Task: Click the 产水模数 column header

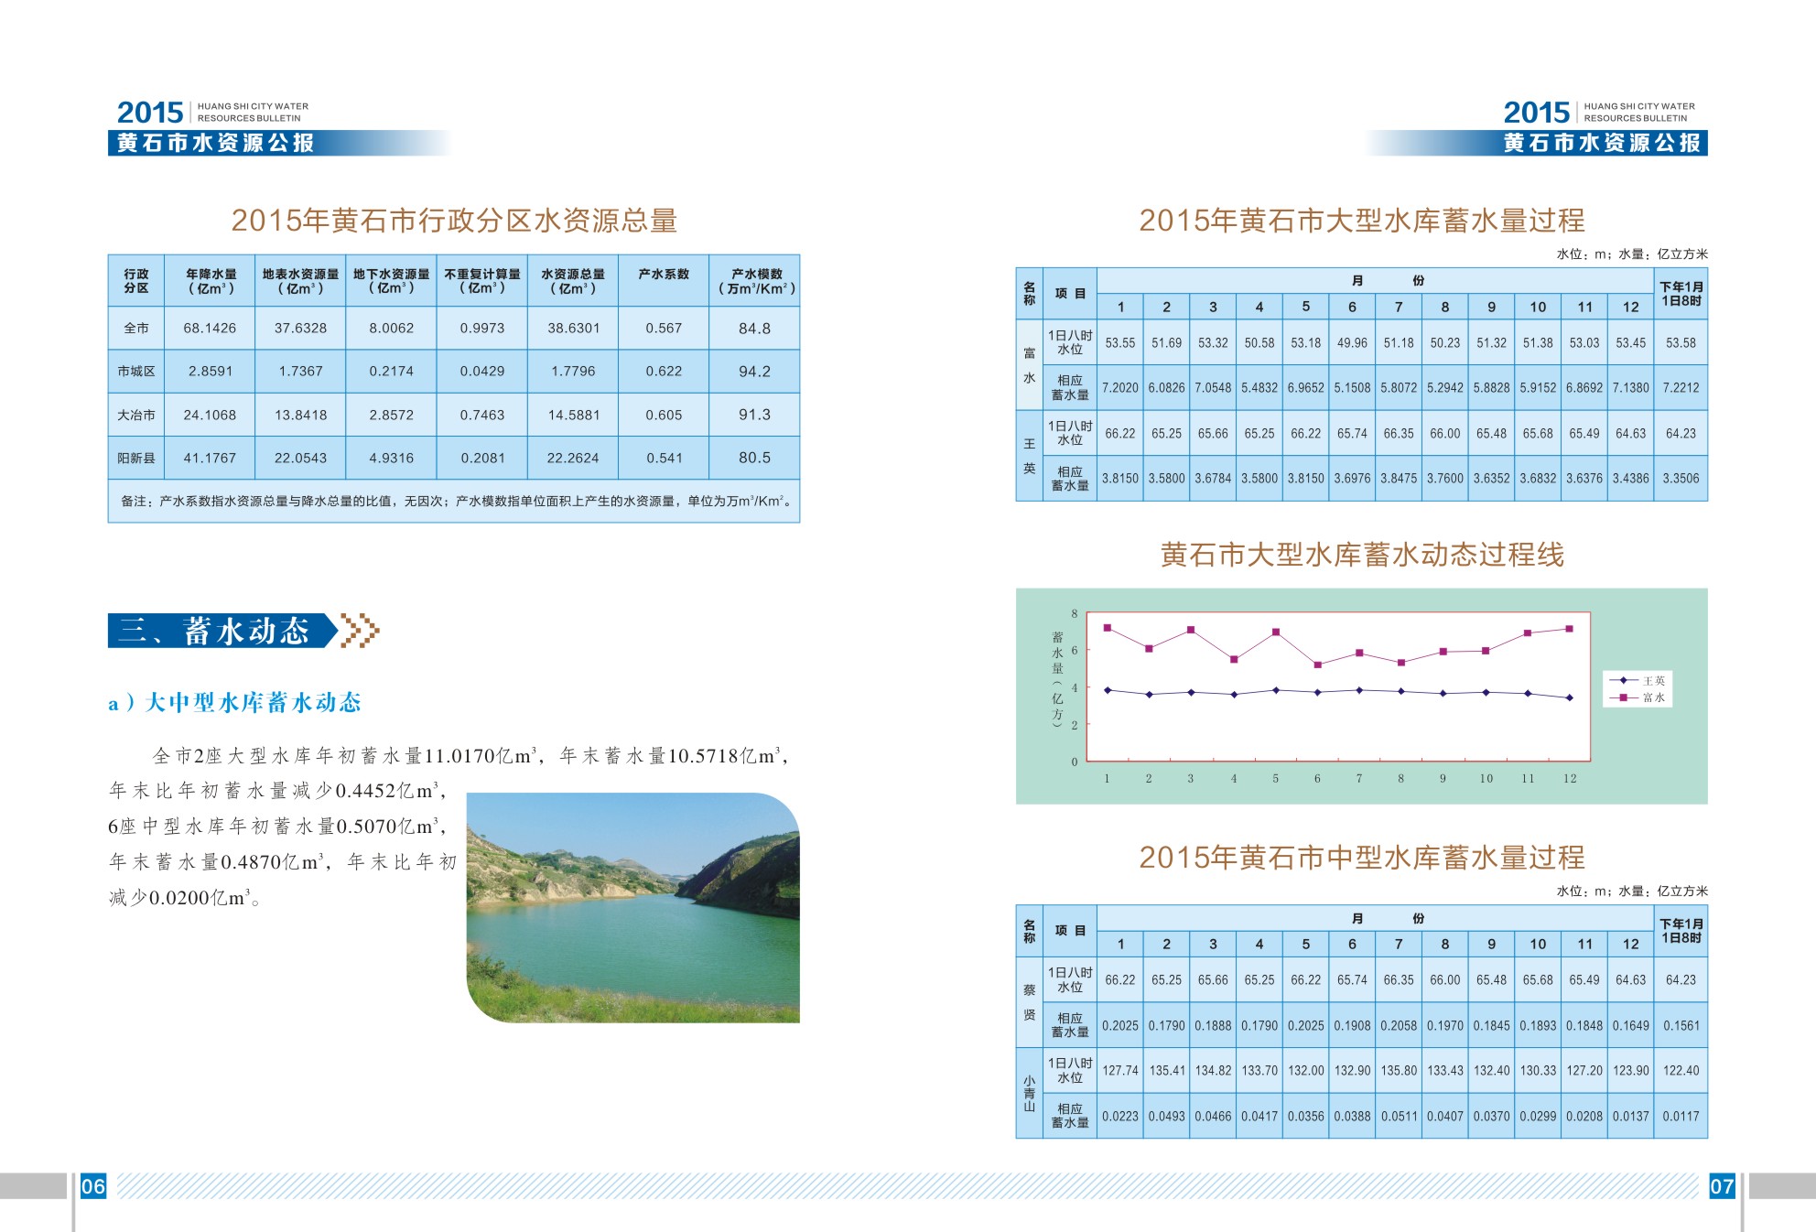Action: click(x=756, y=281)
